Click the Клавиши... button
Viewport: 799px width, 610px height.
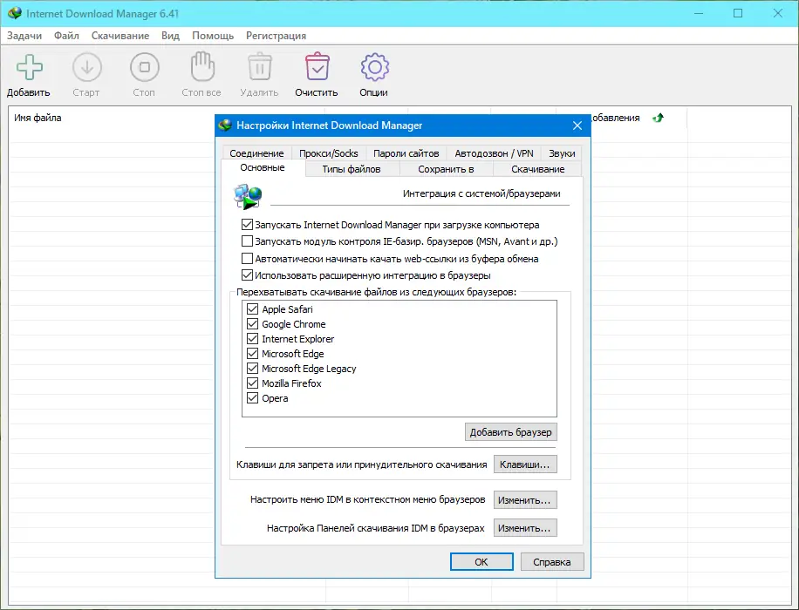coord(525,464)
